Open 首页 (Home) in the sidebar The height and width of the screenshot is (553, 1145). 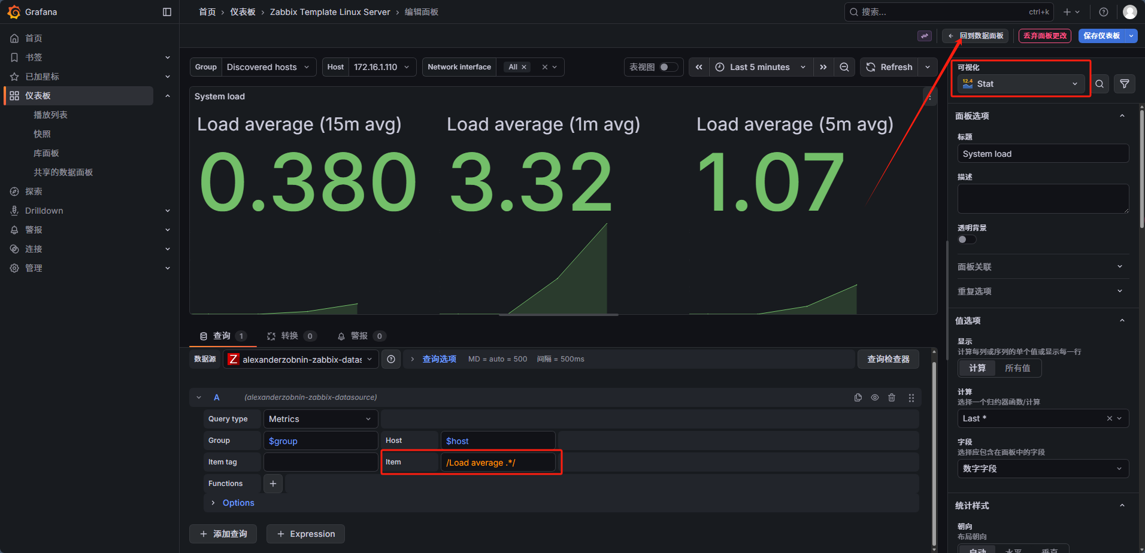click(x=34, y=38)
